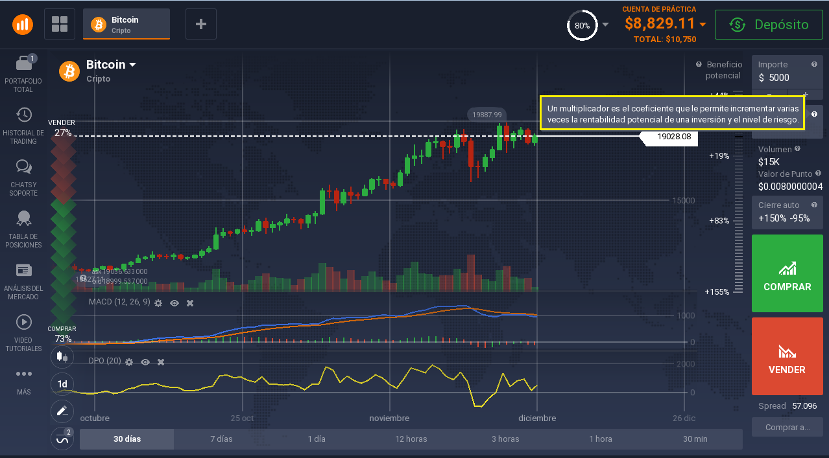Click the Importe help icon

point(814,64)
